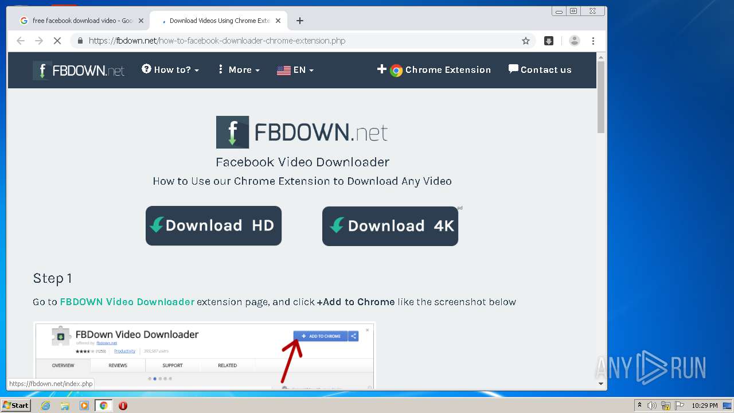This screenshot has height=413, width=734.
Task: Open the EN language dropdown
Action: 295,70
